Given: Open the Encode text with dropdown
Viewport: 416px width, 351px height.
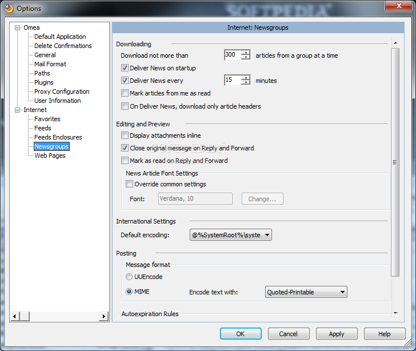Looking at the screenshot, I should [x=306, y=292].
